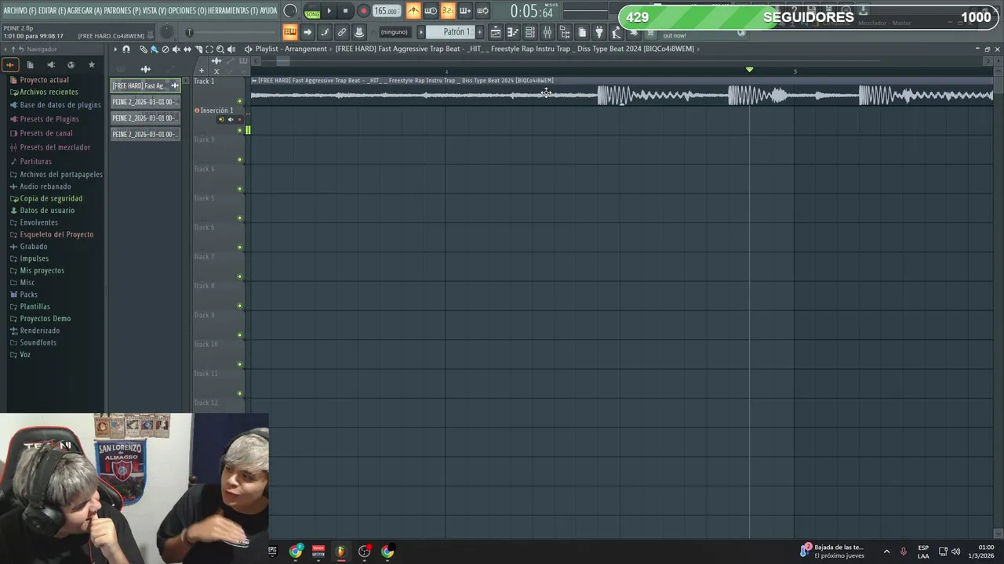The image size is (1004, 564).
Task: Toggle overdub recording W+ button
Action: point(465,11)
